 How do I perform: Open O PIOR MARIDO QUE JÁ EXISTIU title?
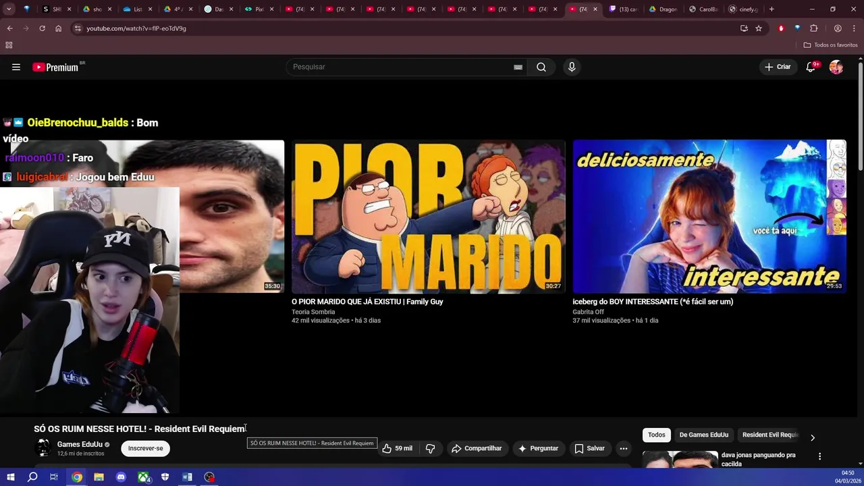[367, 302]
